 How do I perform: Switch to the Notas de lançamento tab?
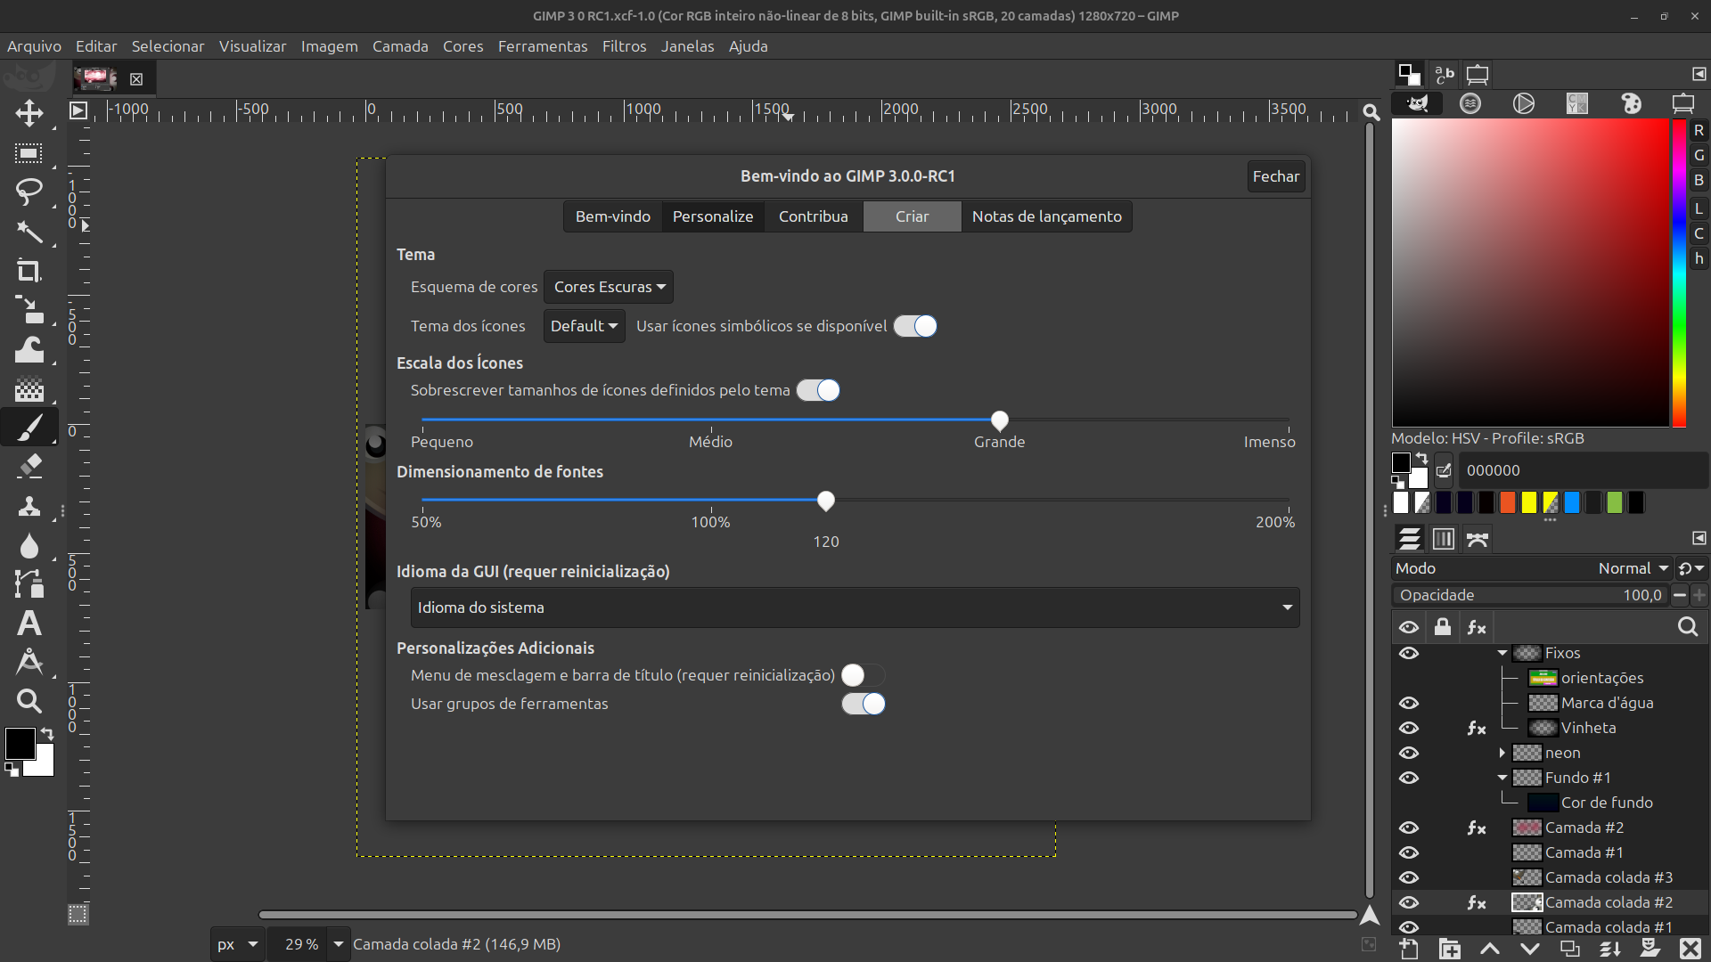[x=1046, y=216]
